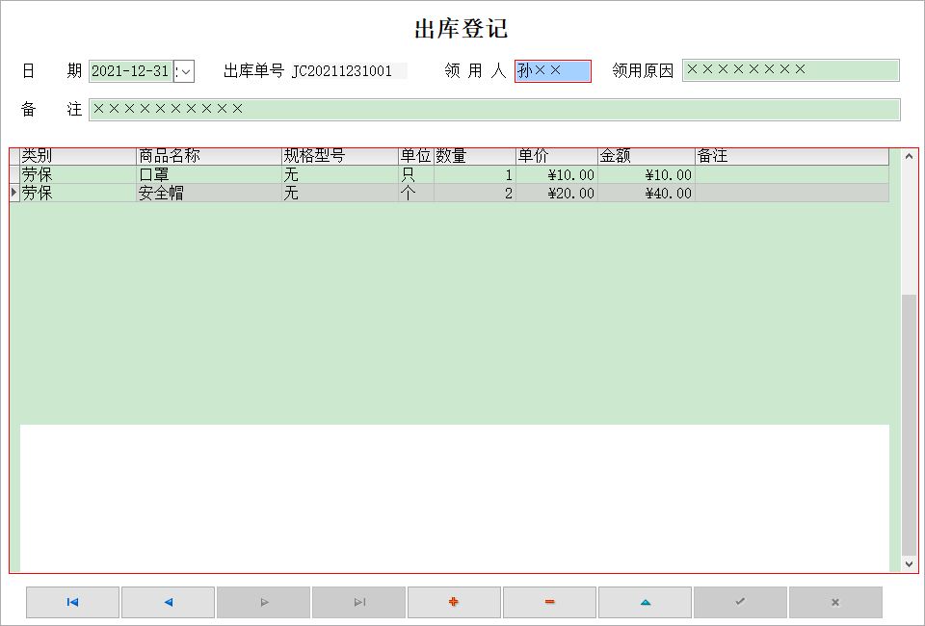This screenshot has height=626, width=925.
Task: Click the 无 specification cell in 安全帽 row
Action: click(x=340, y=194)
